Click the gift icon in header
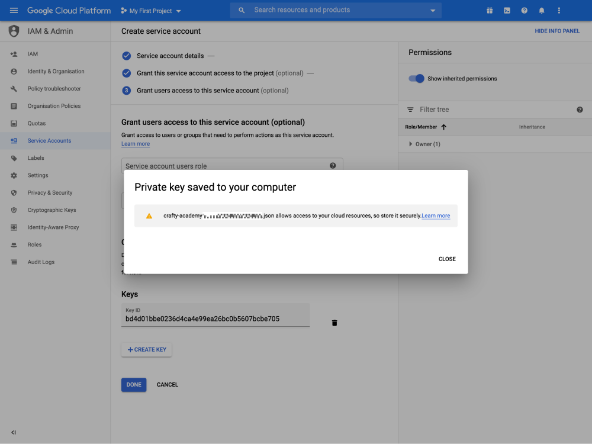This screenshot has height=444, width=592. coord(490,11)
